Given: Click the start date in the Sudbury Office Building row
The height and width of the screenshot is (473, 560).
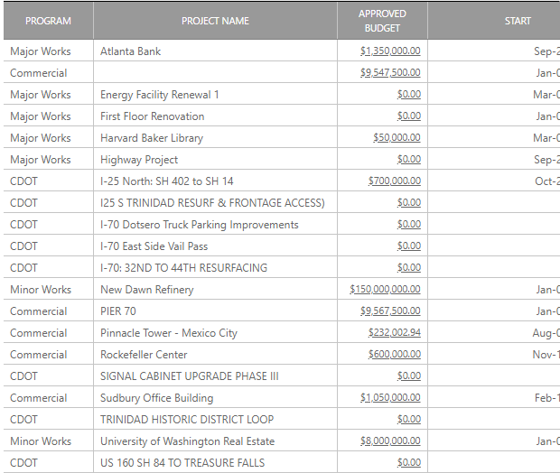Looking at the screenshot, I should click(x=547, y=398).
